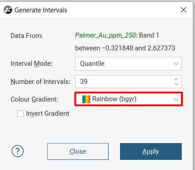Click the Generate Intervals title text
The height and width of the screenshot is (170, 195).
41,10
